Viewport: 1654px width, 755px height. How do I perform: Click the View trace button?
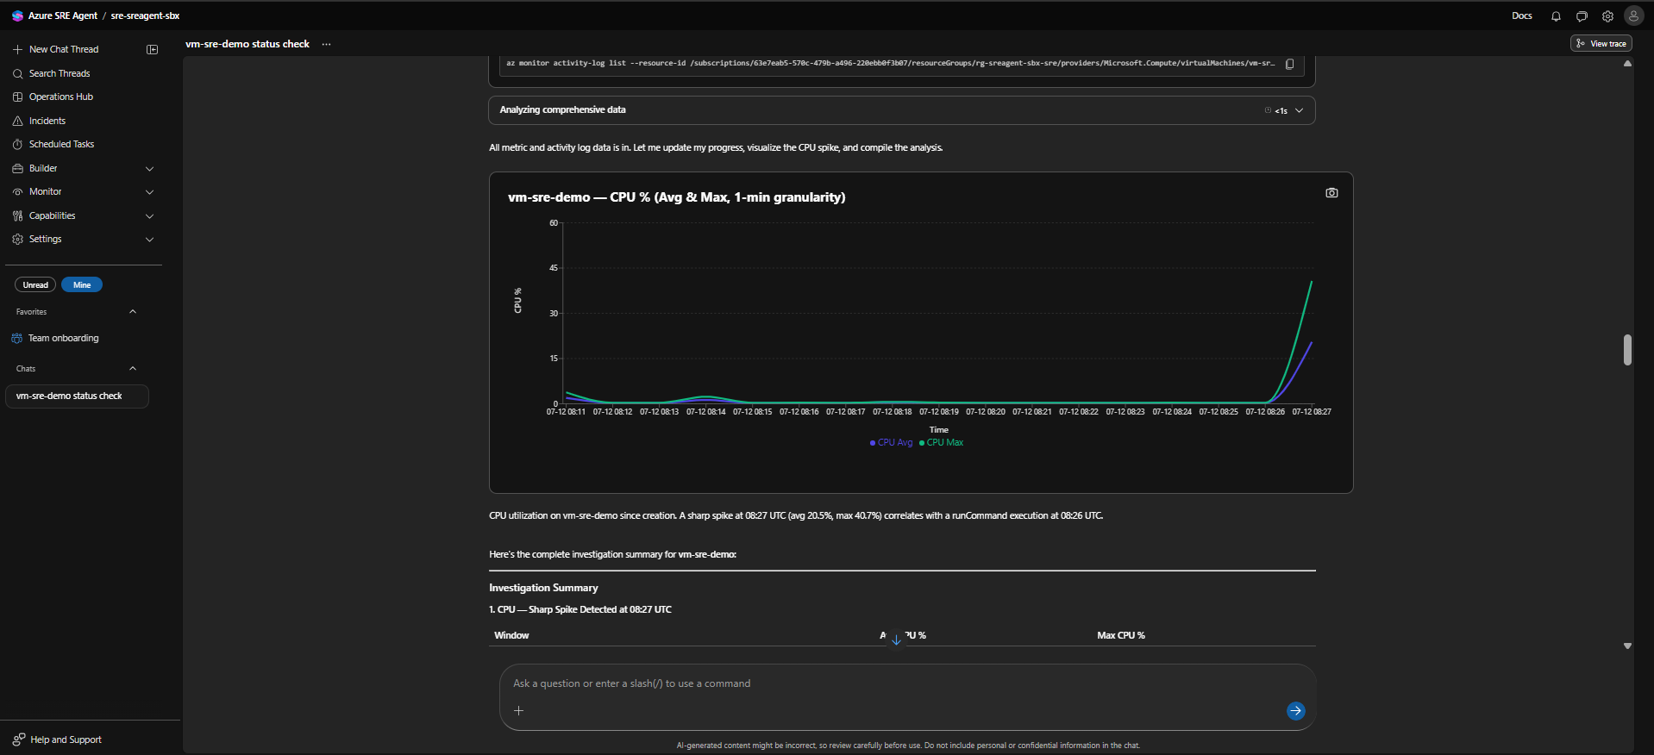coord(1601,43)
